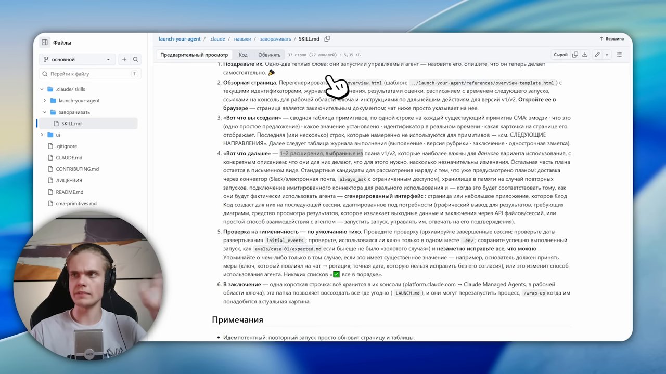This screenshot has height=374, width=666.
Task: Click the always_ask inline code
Action: 353,179
